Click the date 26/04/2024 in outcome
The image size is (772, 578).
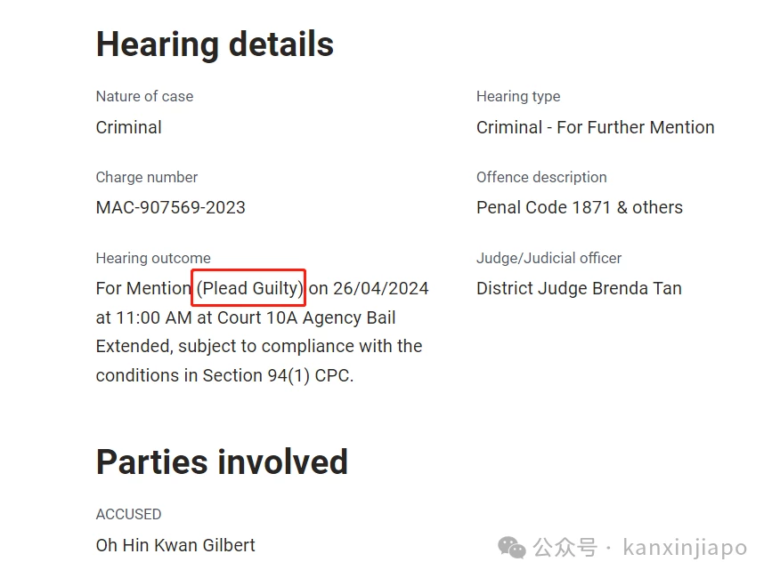click(380, 288)
